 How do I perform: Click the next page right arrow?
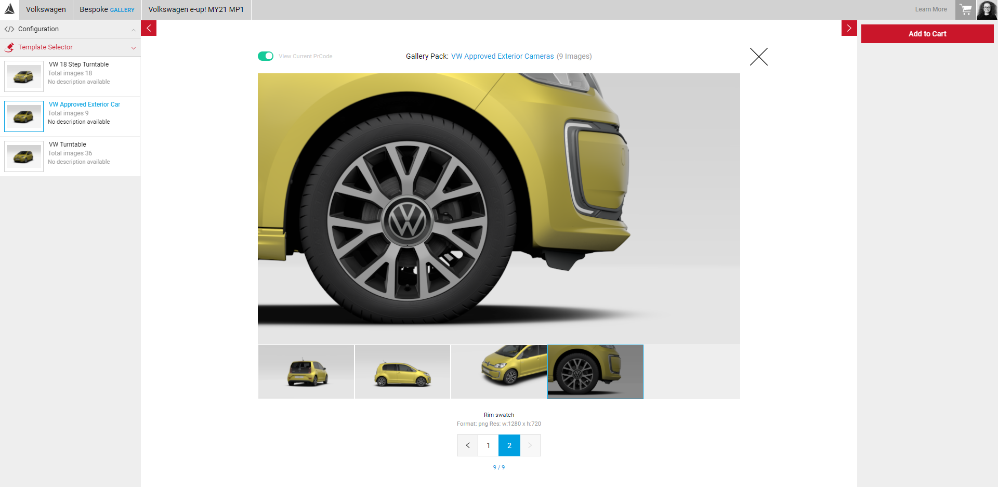(530, 445)
